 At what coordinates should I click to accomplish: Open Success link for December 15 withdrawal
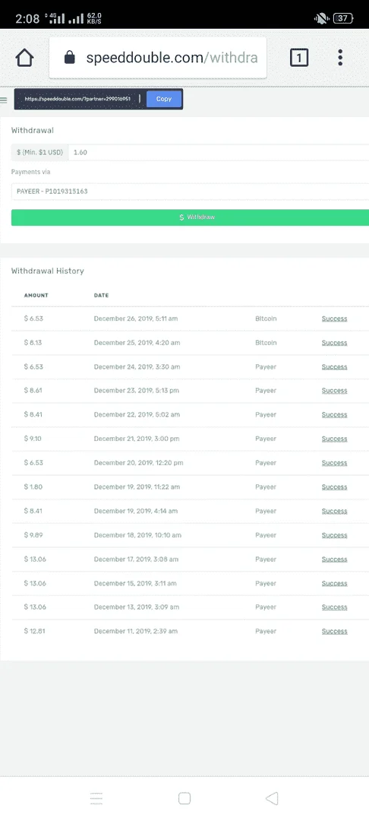click(x=335, y=583)
